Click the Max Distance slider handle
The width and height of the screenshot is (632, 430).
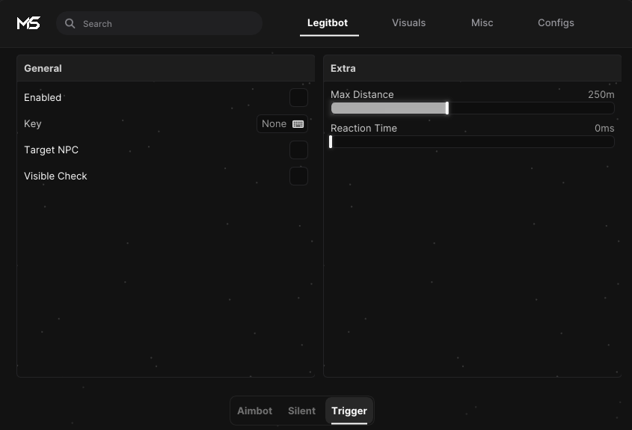pyautogui.click(x=447, y=108)
